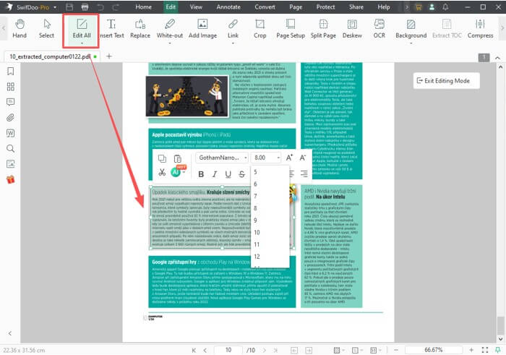
Task: Choose font size 10 from the list
Action: [270, 232]
